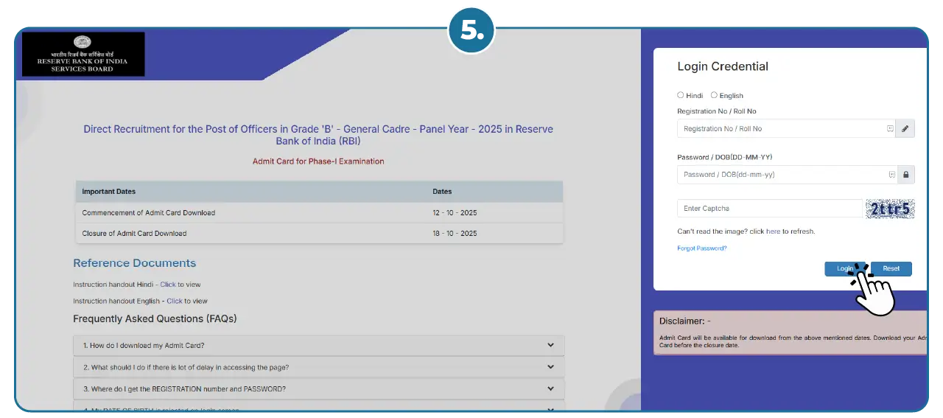Click the 'Important Dates' column header
This screenshot has width=943, height=418.
pyautogui.click(x=109, y=192)
